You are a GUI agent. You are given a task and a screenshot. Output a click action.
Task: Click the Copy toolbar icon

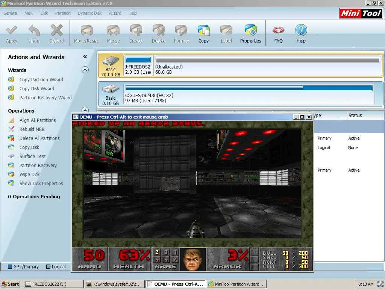(x=203, y=30)
